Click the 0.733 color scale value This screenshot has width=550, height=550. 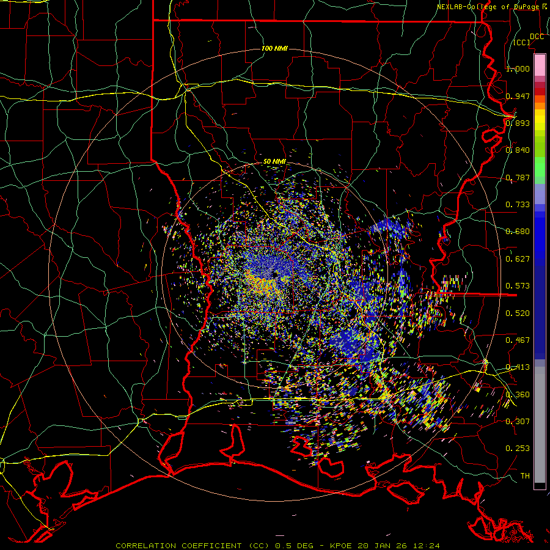pos(518,205)
